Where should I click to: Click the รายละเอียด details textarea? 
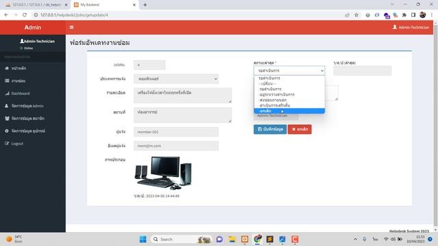[x=183, y=95]
